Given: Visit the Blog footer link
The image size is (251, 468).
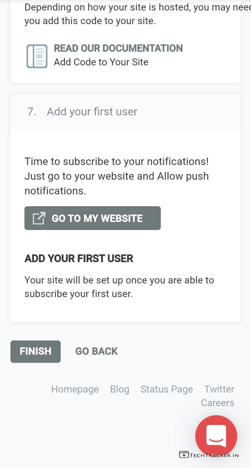Looking at the screenshot, I should click(120, 389).
